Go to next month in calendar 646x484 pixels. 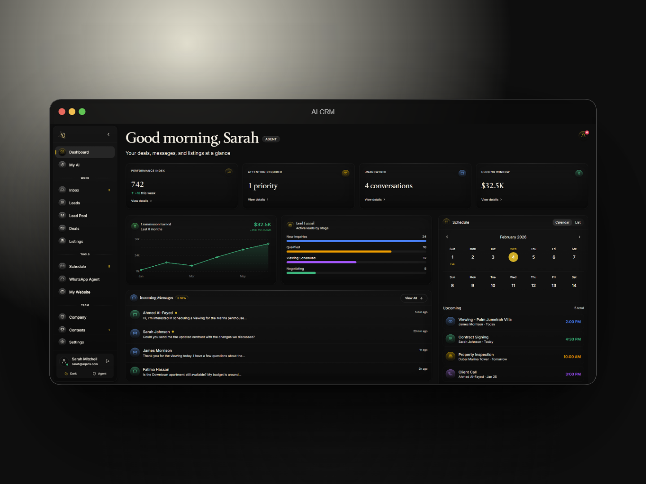click(x=579, y=237)
